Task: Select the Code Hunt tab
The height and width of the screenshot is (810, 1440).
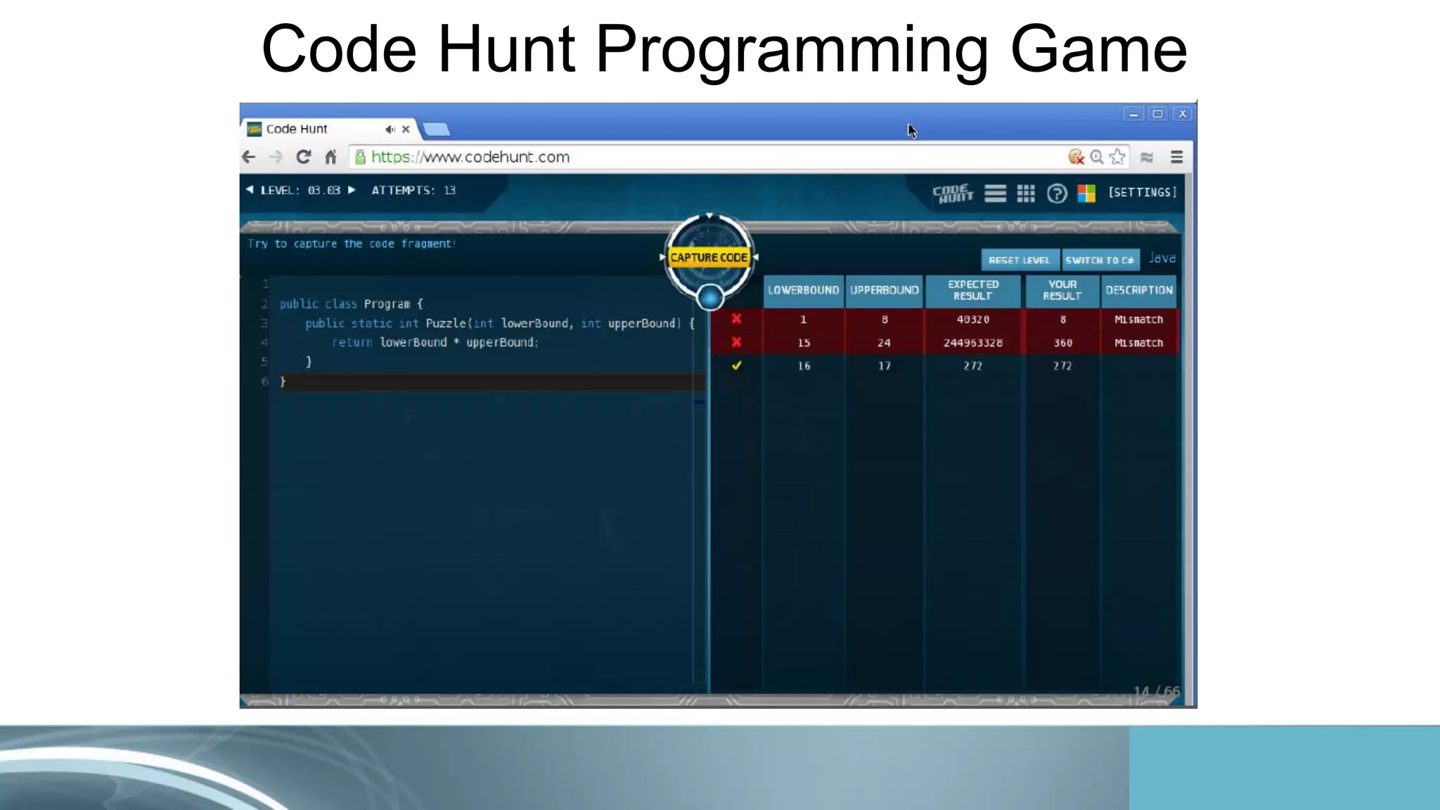Action: 329,129
